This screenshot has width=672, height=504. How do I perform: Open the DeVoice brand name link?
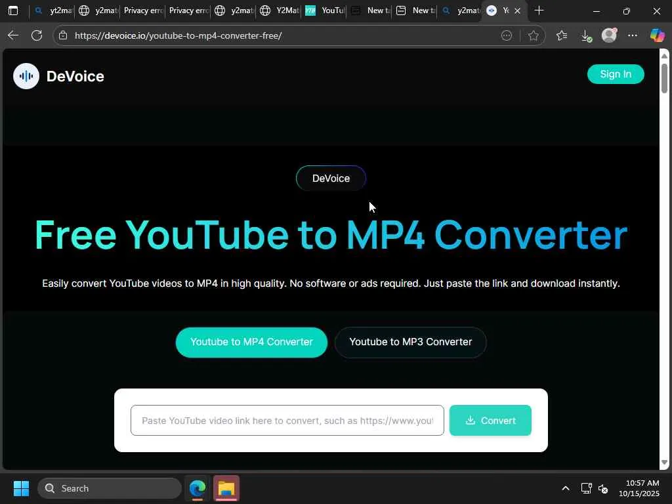click(75, 76)
